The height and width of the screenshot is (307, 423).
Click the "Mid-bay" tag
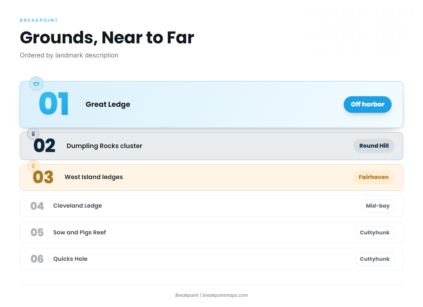(x=378, y=206)
